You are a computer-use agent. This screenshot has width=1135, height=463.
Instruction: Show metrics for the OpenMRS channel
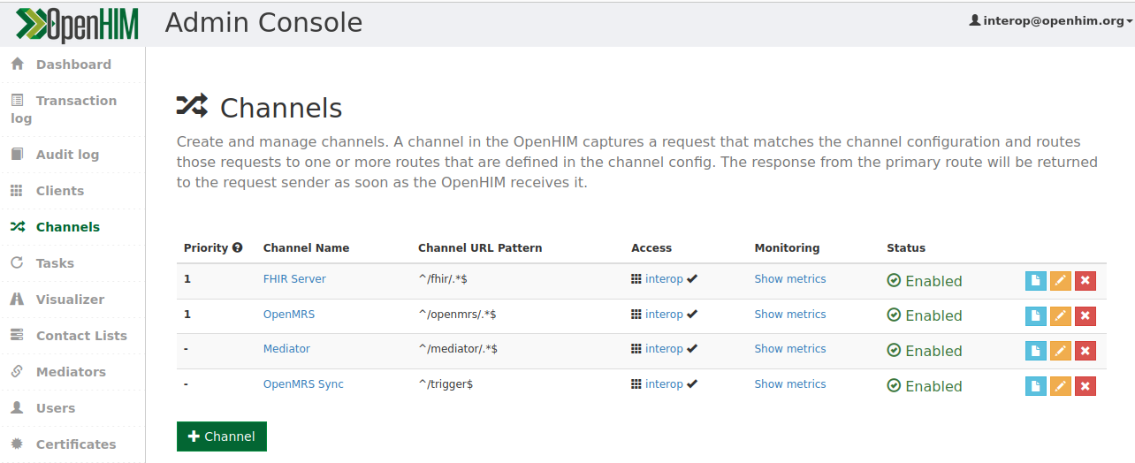790,315
